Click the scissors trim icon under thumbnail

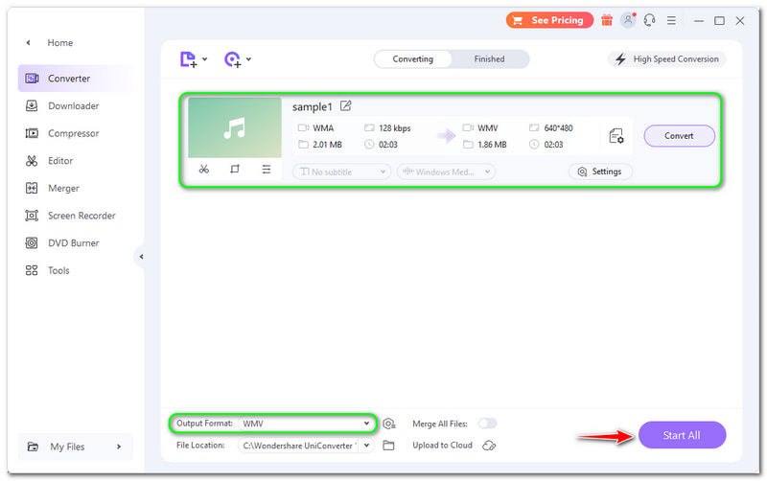point(204,170)
